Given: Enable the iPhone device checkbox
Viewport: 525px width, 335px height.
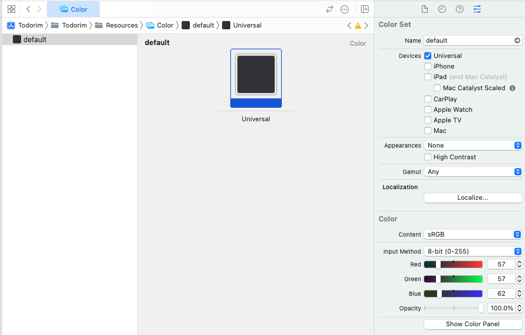Looking at the screenshot, I should (428, 66).
